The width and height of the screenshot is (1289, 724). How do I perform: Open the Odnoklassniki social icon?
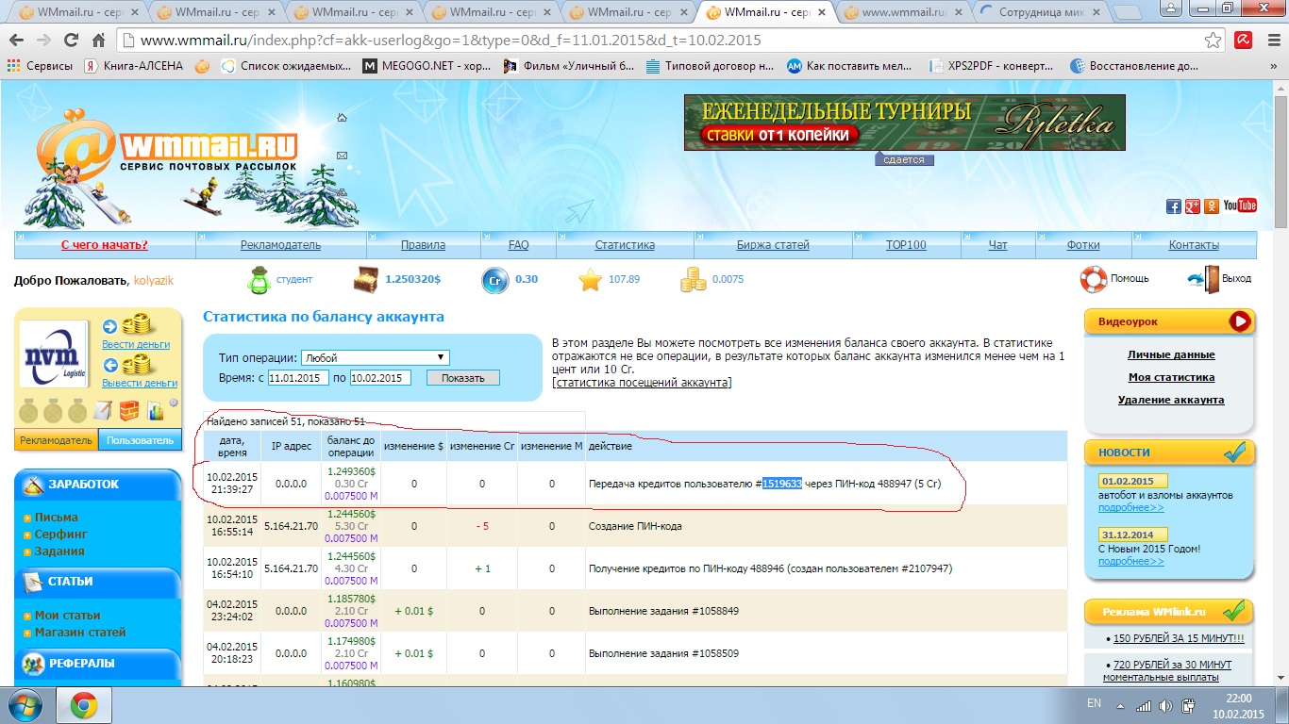tap(1212, 206)
